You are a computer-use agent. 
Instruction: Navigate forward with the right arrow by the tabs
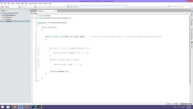coord(34,11)
